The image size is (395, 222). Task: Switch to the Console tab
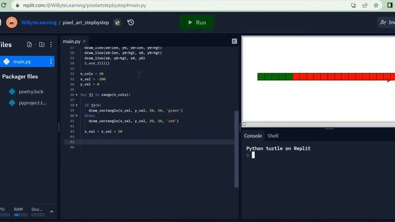pos(253,136)
